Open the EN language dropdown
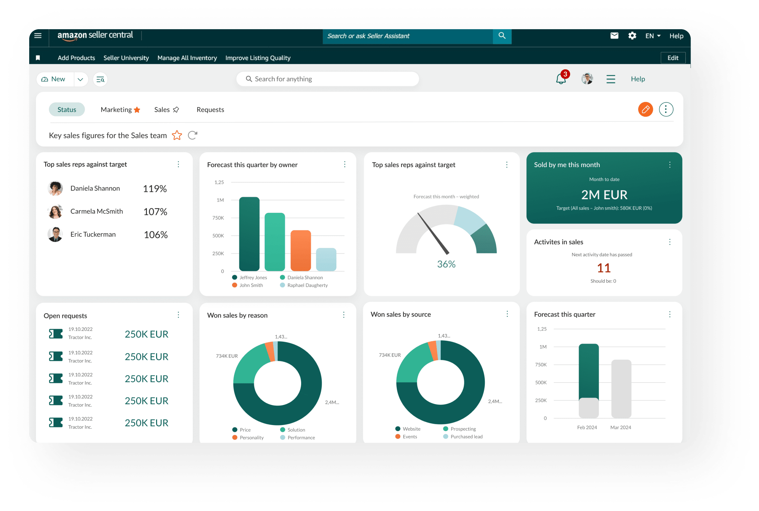This screenshot has height=511, width=759. (x=653, y=36)
